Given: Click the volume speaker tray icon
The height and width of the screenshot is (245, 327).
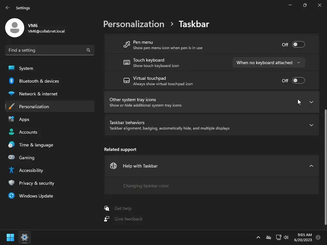Looking at the screenshot, I should coord(286,237).
